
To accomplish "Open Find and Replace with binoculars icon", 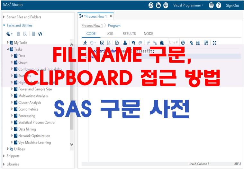I will click(x=198, y=43).
